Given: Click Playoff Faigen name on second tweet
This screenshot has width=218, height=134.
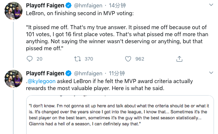Looking at the screenshot, I should (45, 73).
